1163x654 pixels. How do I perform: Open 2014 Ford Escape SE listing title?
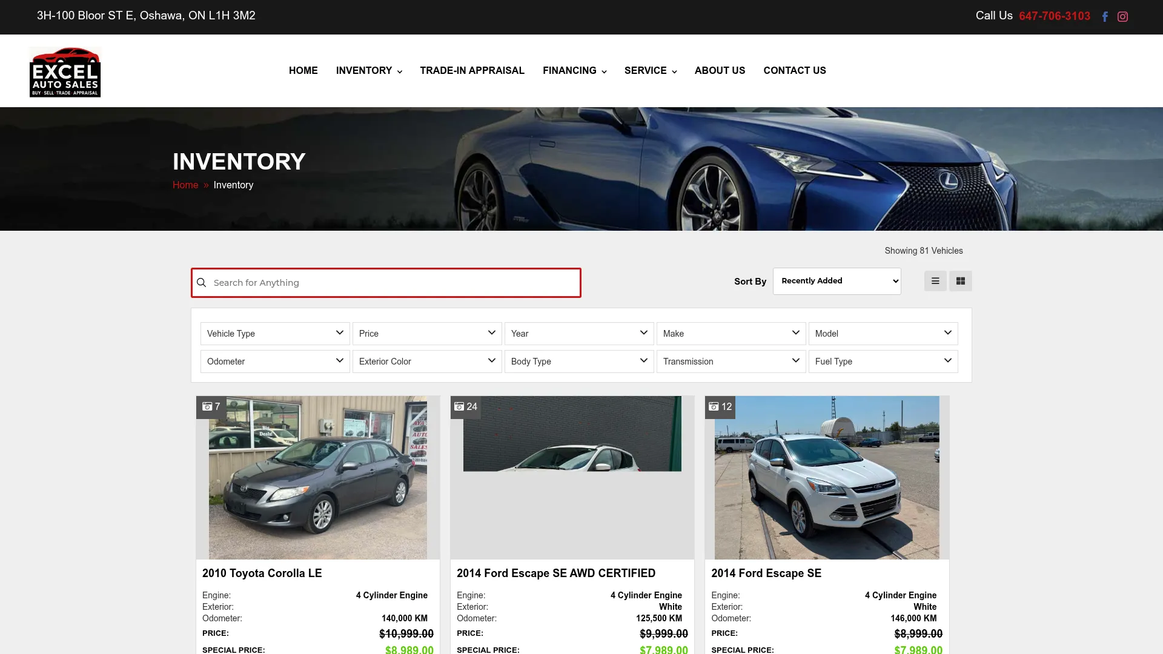pos(766,573)
